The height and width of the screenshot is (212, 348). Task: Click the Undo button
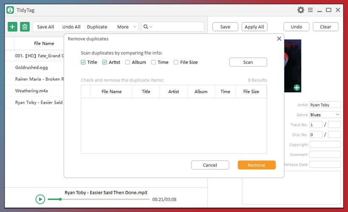[297, 27]
